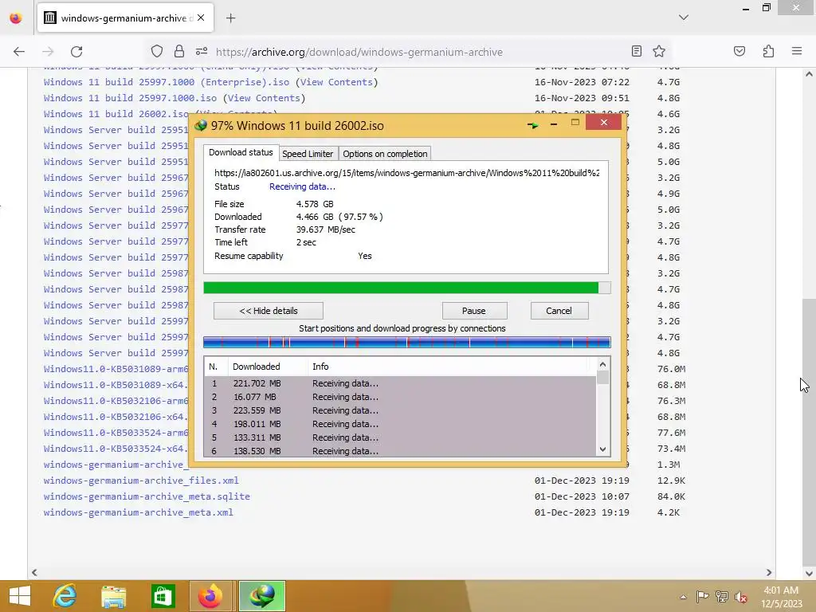Open the Action Center flag icon

tap(702, 596)
